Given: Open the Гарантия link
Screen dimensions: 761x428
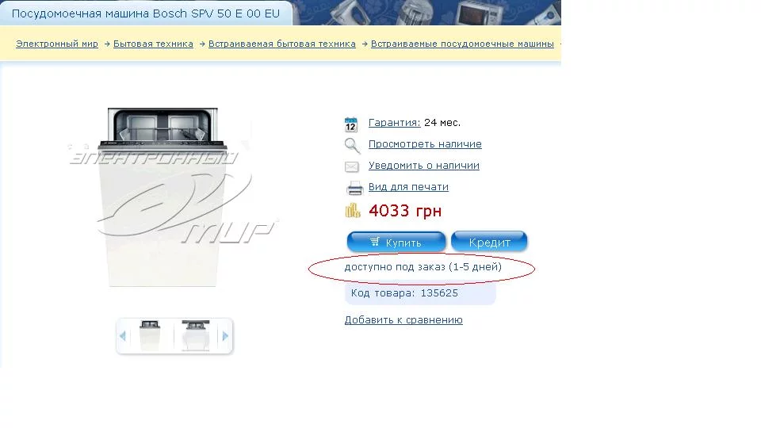Looking at the screenshot, I should pyautogui.click(x=394, y=123).
